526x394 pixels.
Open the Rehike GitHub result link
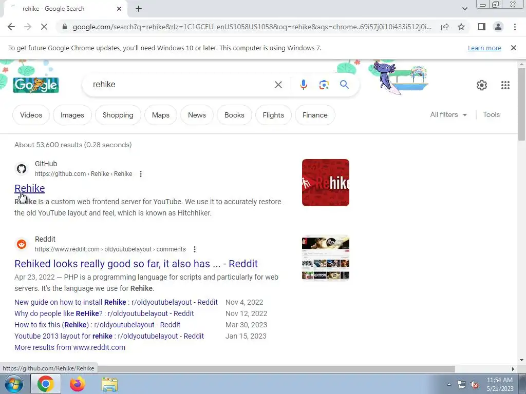pyautogui.click(x=29, y=188)
